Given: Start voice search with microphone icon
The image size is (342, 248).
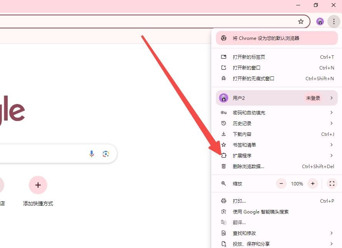Looking at the screenshot, I should (91, 154).
